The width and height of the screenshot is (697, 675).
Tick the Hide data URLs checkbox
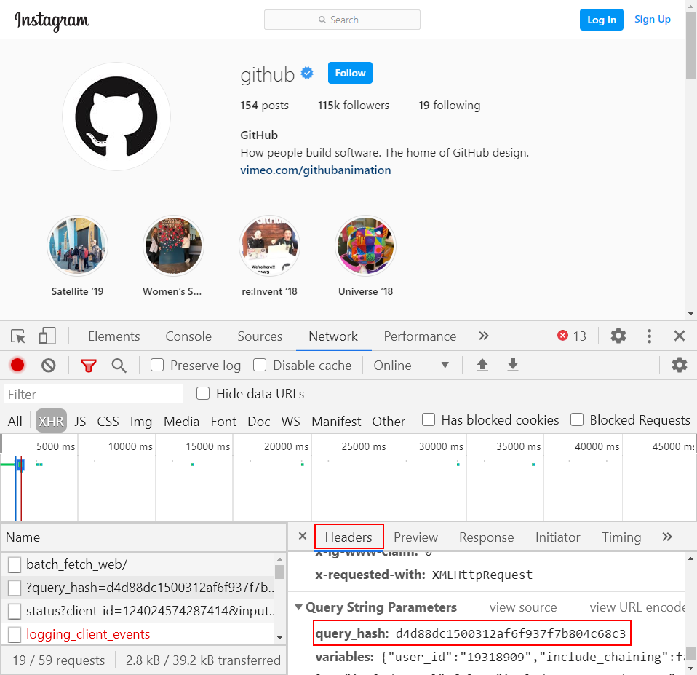pos(203,393)
